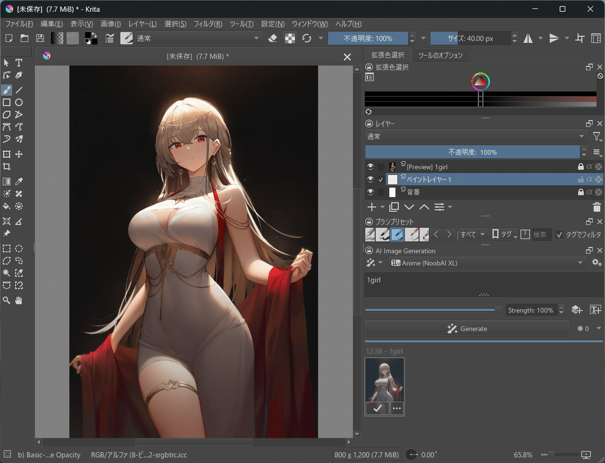This screenshot has height=463, width=605.
Task: Activate the Fill tool
Action: click(7, 206)
